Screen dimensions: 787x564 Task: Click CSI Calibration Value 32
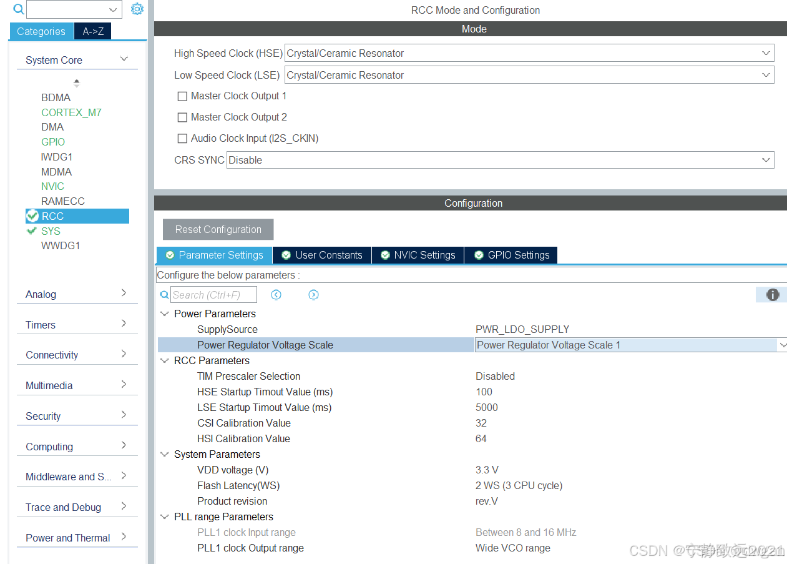[481, 423]
